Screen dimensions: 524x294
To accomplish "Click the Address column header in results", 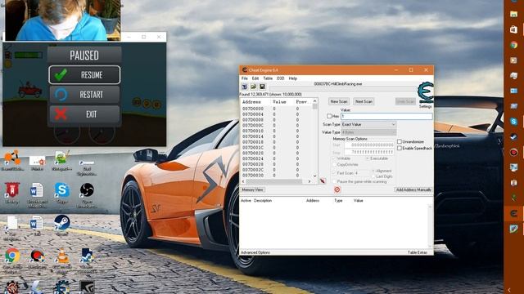I will click(251, 101).
